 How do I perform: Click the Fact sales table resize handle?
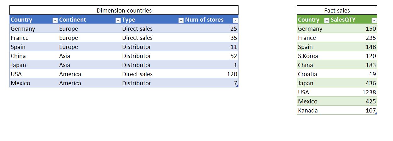(x=376, y=113)
